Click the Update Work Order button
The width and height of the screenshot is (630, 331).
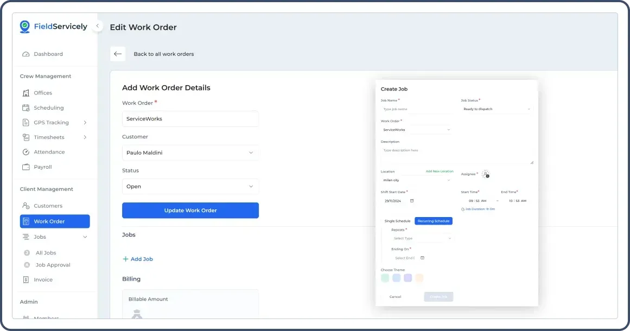coord(190,211)
